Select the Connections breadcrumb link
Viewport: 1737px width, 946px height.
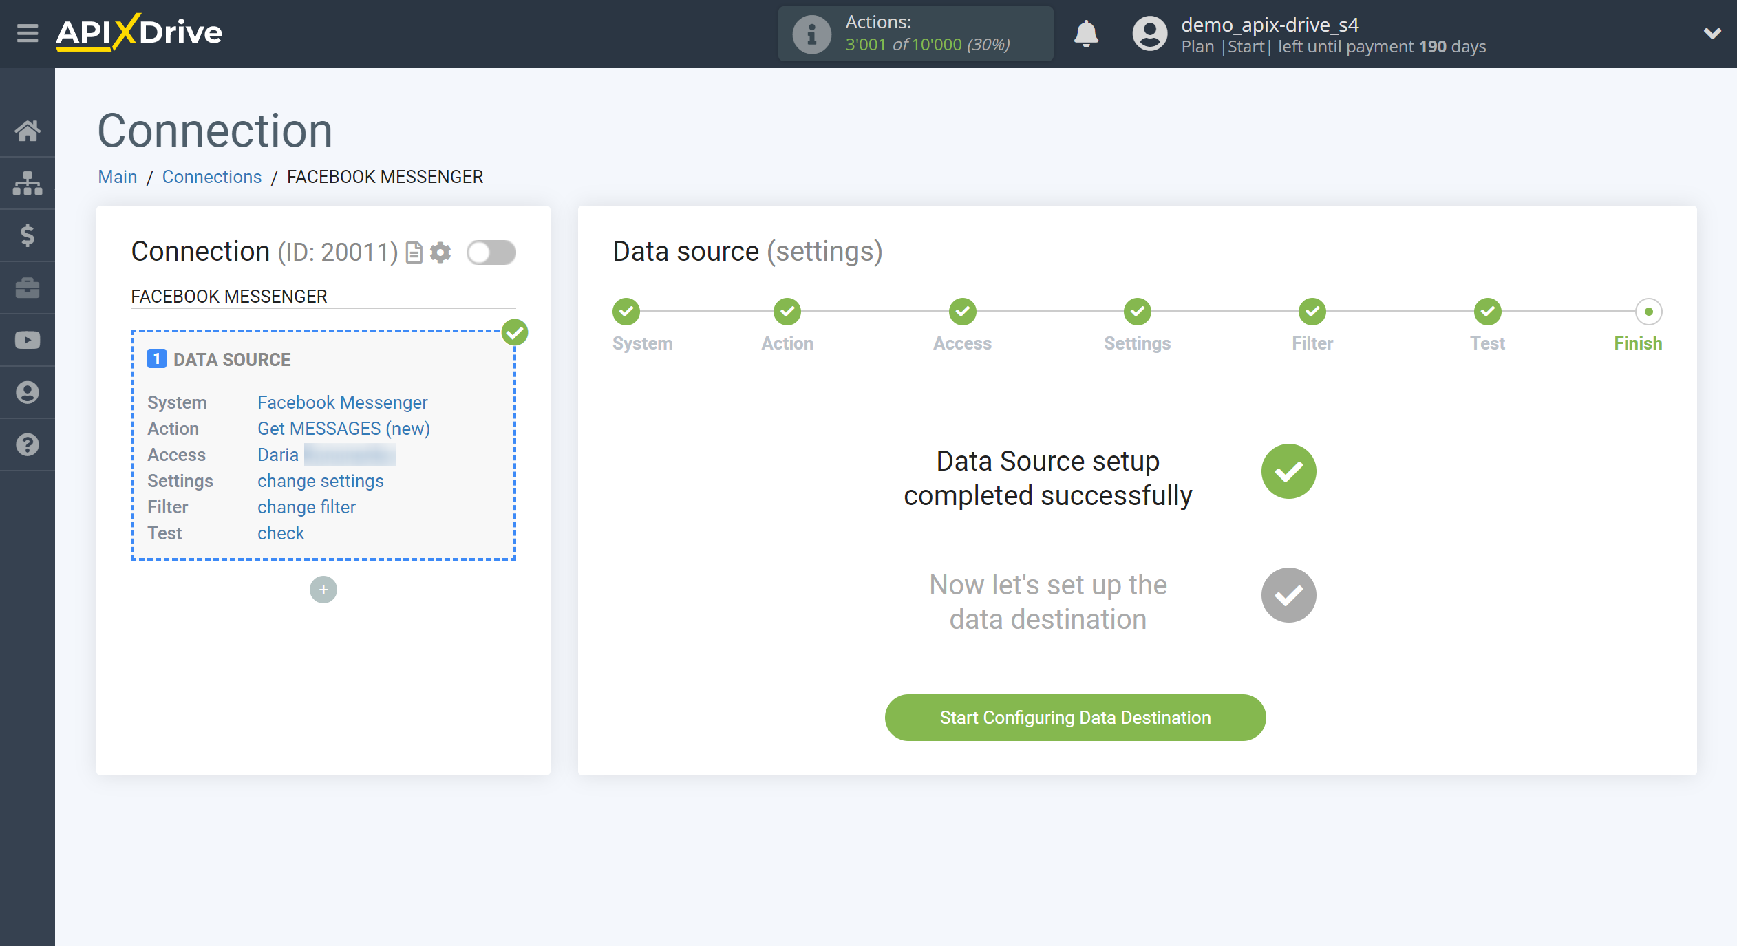pos(211,176)
